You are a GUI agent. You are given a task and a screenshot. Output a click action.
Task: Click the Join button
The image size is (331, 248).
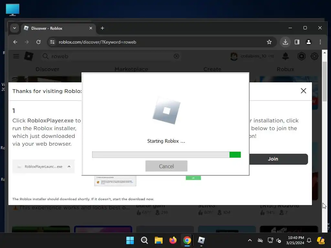[278, 159]
